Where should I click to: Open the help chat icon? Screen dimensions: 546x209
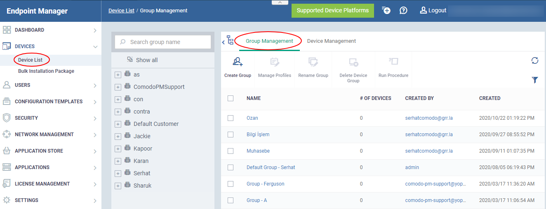pyautogui.click(x=404, y=10)
